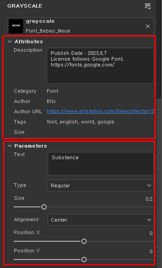Screen dimensions: 162x268
Task: Adjust the Size slider handle
Action: [x=44, y=207]
